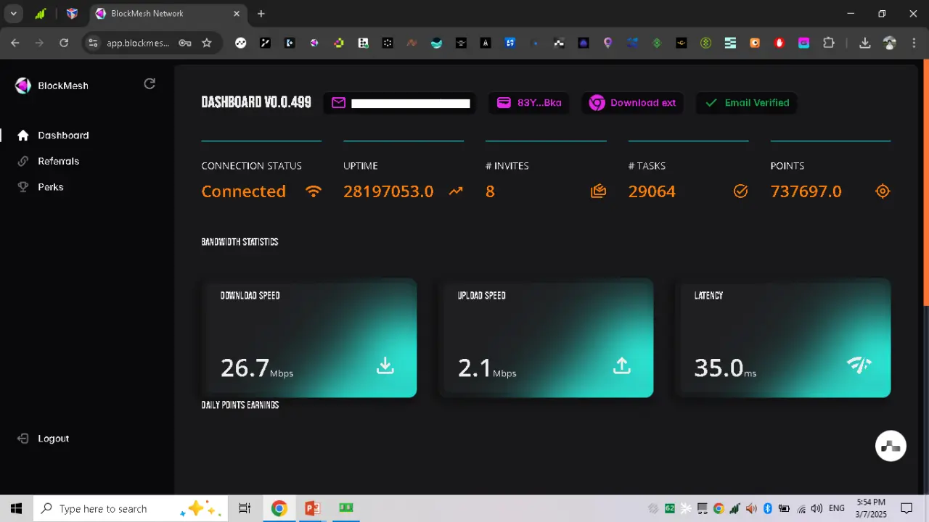Click the 'DASHBOARD V0.0.499' heading
Viewport: 929px width, 522px height.
pyautogui.click(x=256, y=102)
